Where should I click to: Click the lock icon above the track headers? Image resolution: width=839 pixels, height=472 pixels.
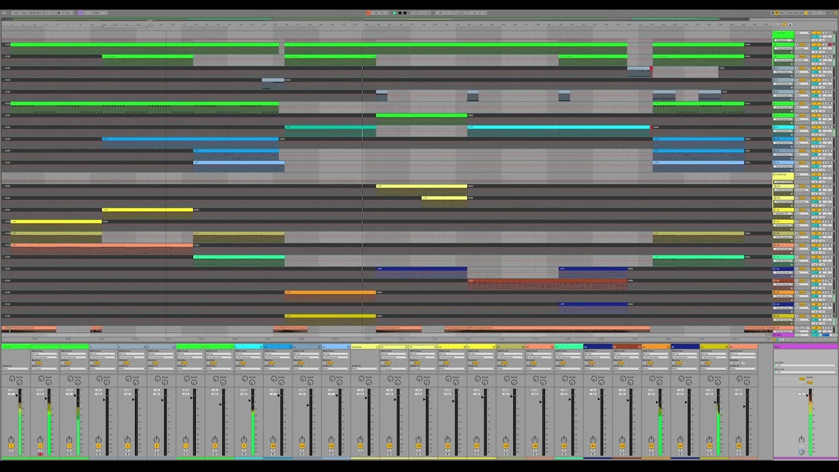point(790,24)
